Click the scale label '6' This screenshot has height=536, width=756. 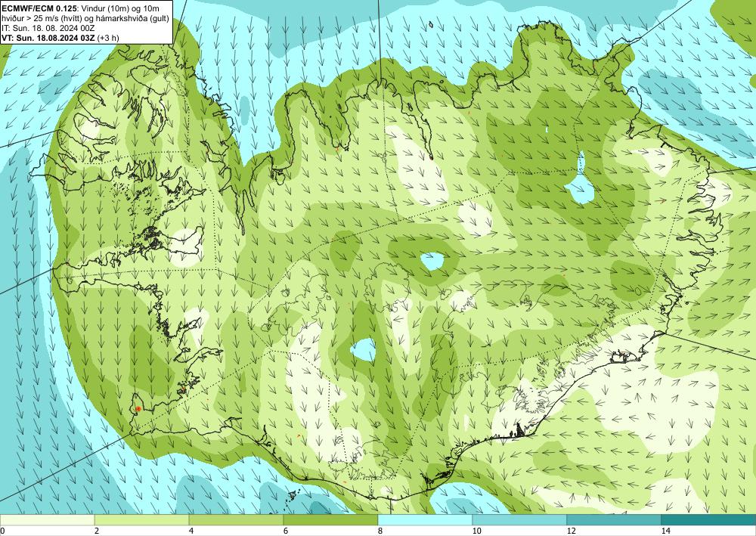pyautogui.click(x=286, y=531)
